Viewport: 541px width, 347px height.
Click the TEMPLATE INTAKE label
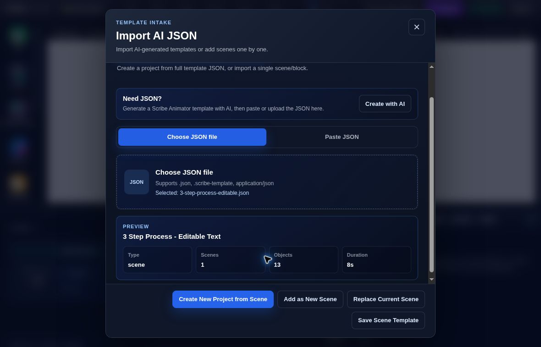click(x=144, y=22)
